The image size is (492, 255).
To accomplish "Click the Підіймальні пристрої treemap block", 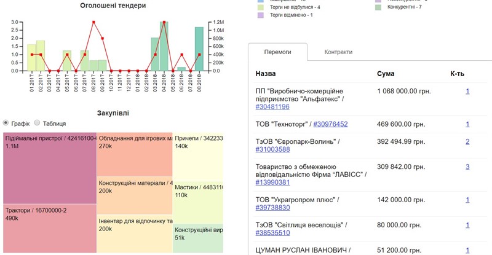I will [x=50, y=168].
